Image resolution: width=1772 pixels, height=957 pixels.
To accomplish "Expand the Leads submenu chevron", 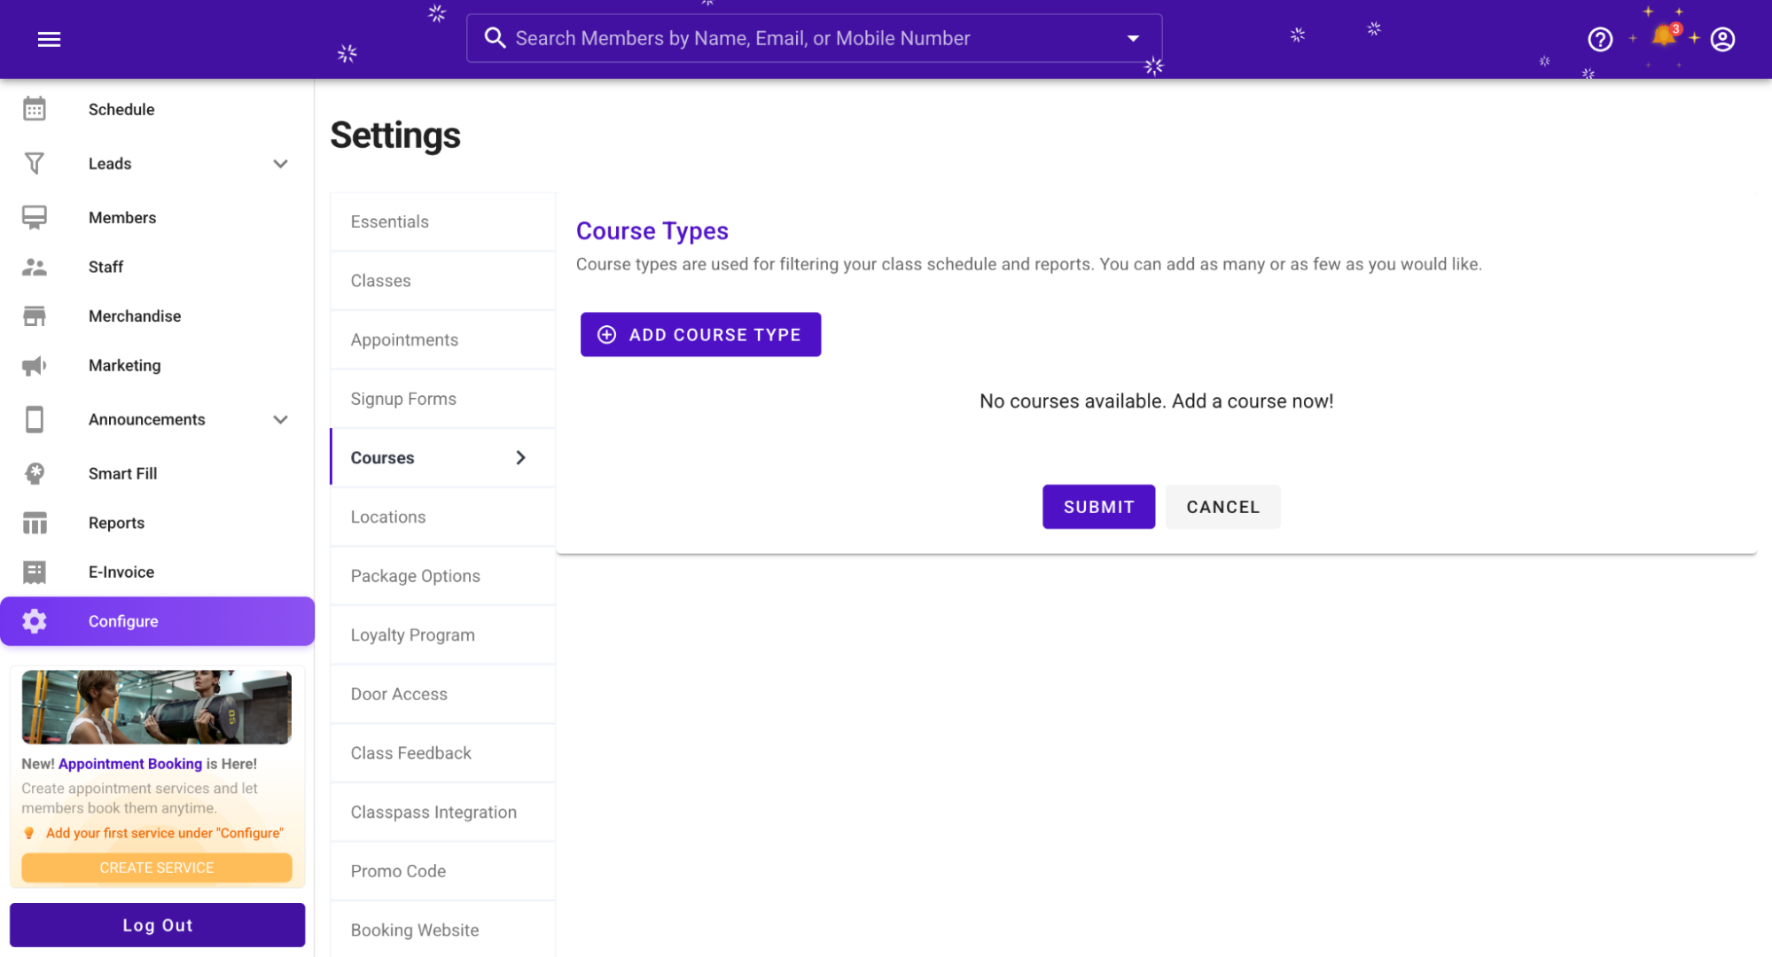I will (x=280, y=164).
